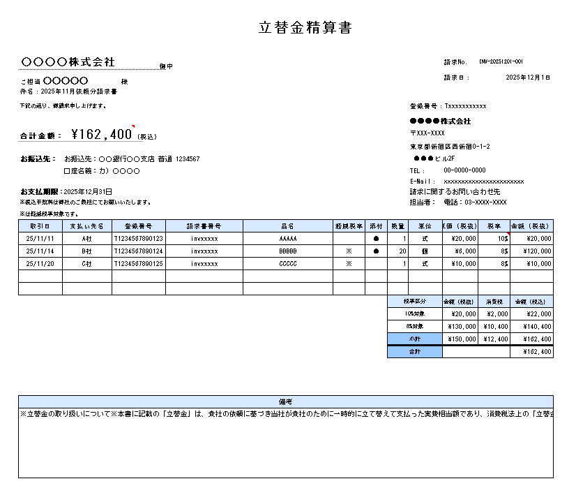Viewport: 576px width, 495px height.
Task: Click the 備考 section header
Action: coord(285,401)
